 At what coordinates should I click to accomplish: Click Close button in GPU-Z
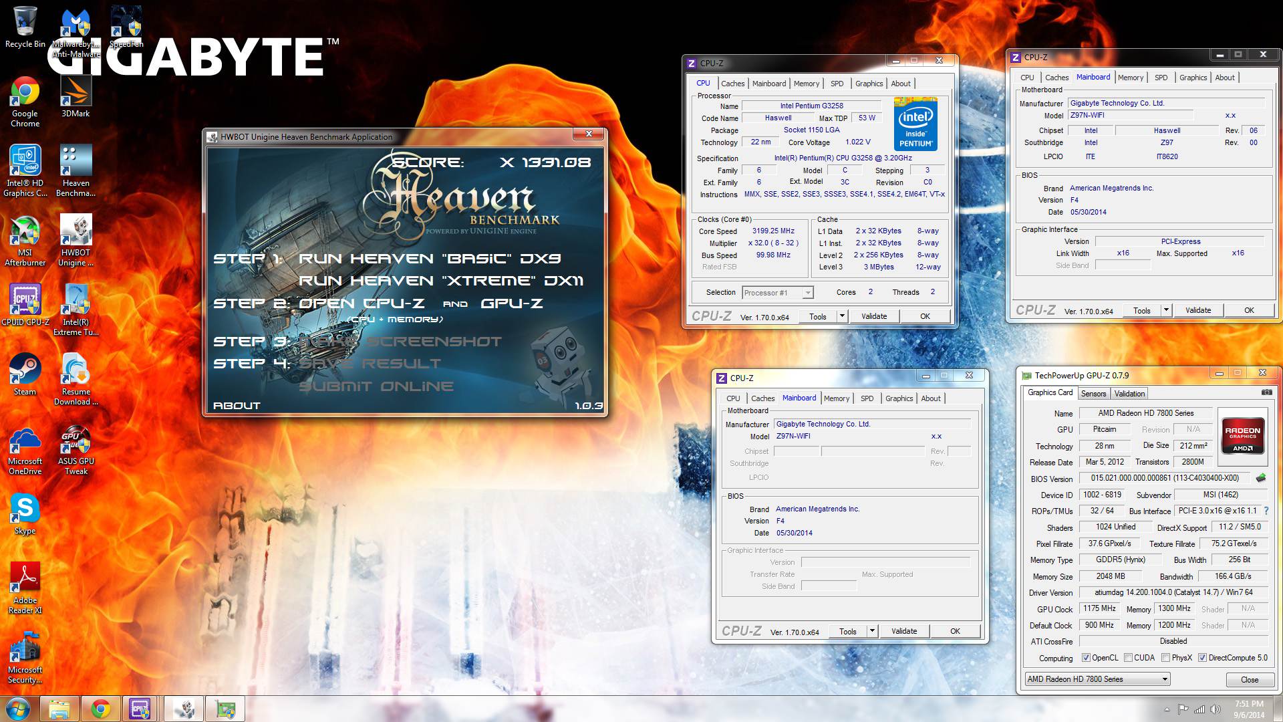1249,679
